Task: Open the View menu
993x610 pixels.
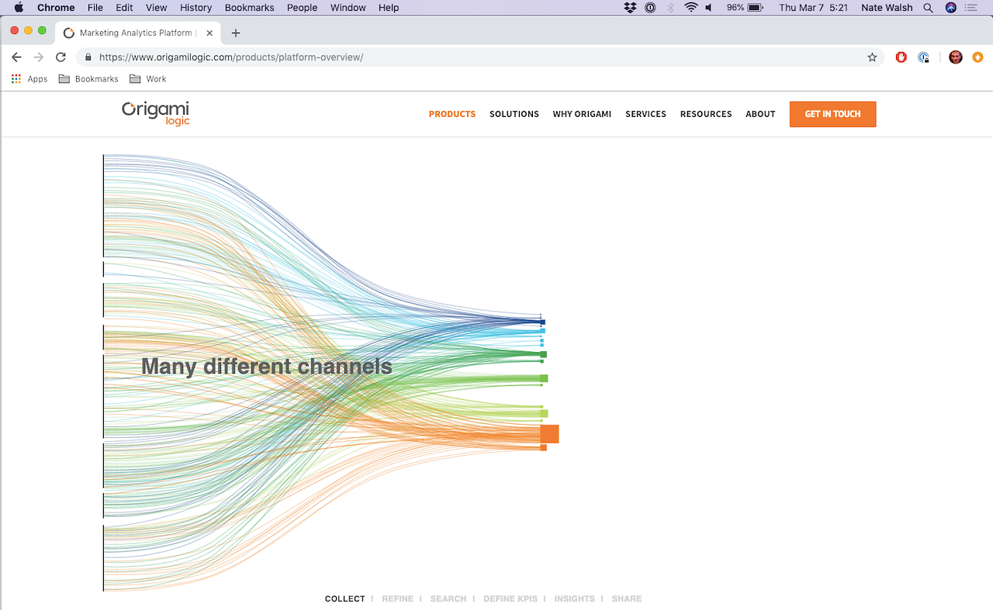Action: tap(156, 8)
